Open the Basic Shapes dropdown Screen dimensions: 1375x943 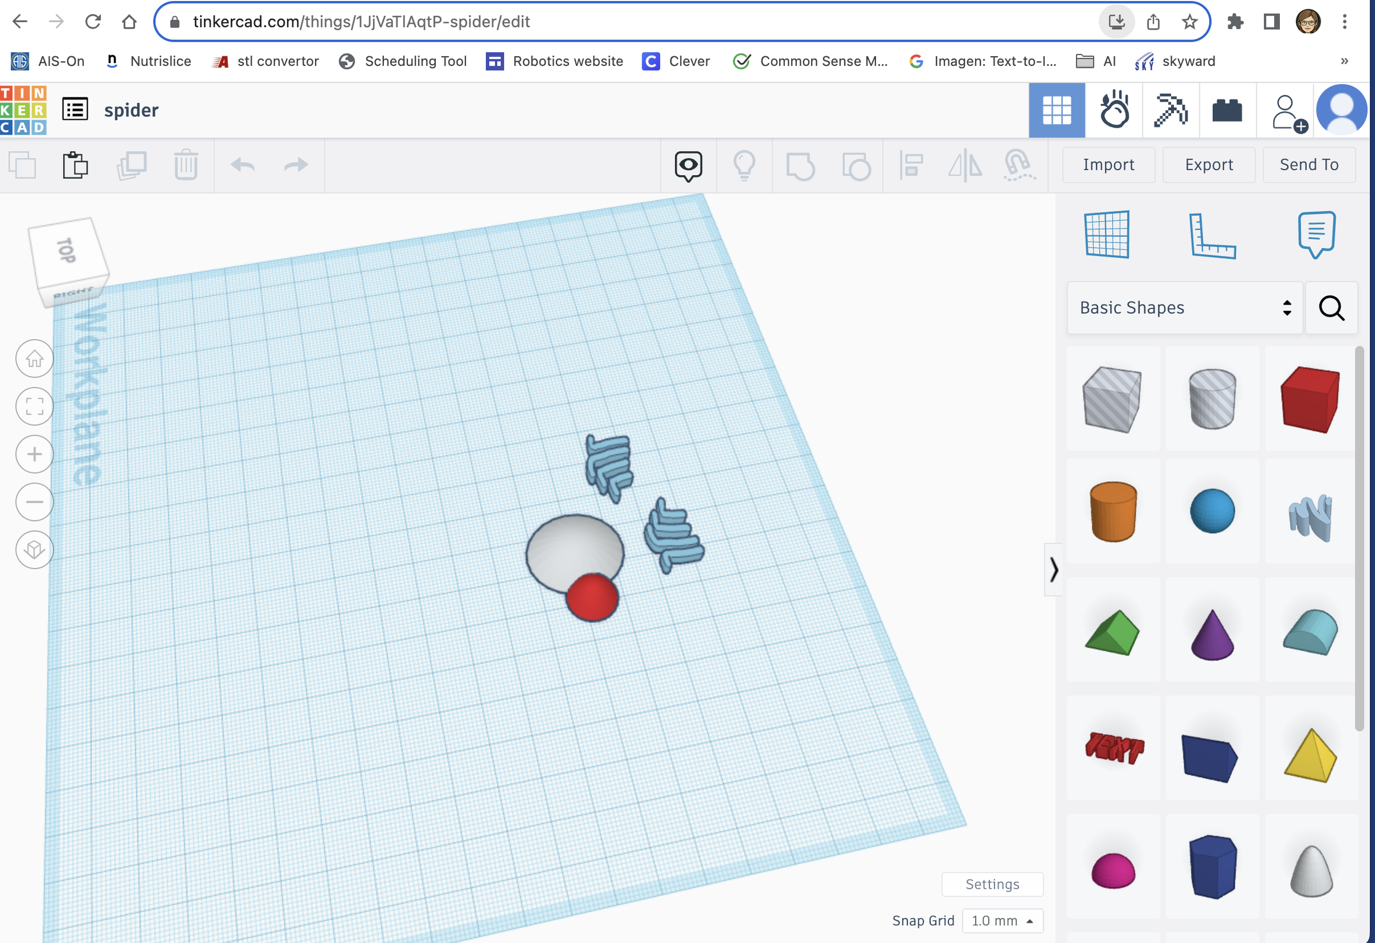[1184, 307]
